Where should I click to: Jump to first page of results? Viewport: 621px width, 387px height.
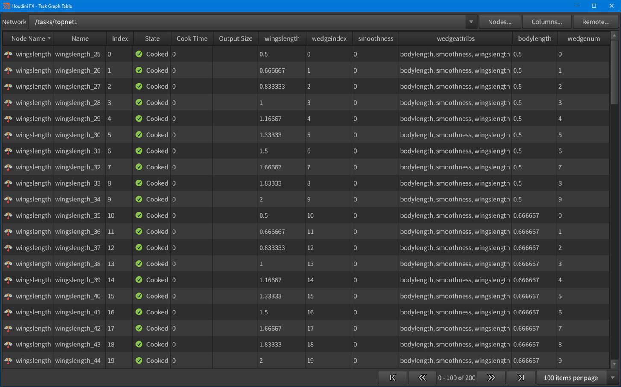click(x=393, y=378)
